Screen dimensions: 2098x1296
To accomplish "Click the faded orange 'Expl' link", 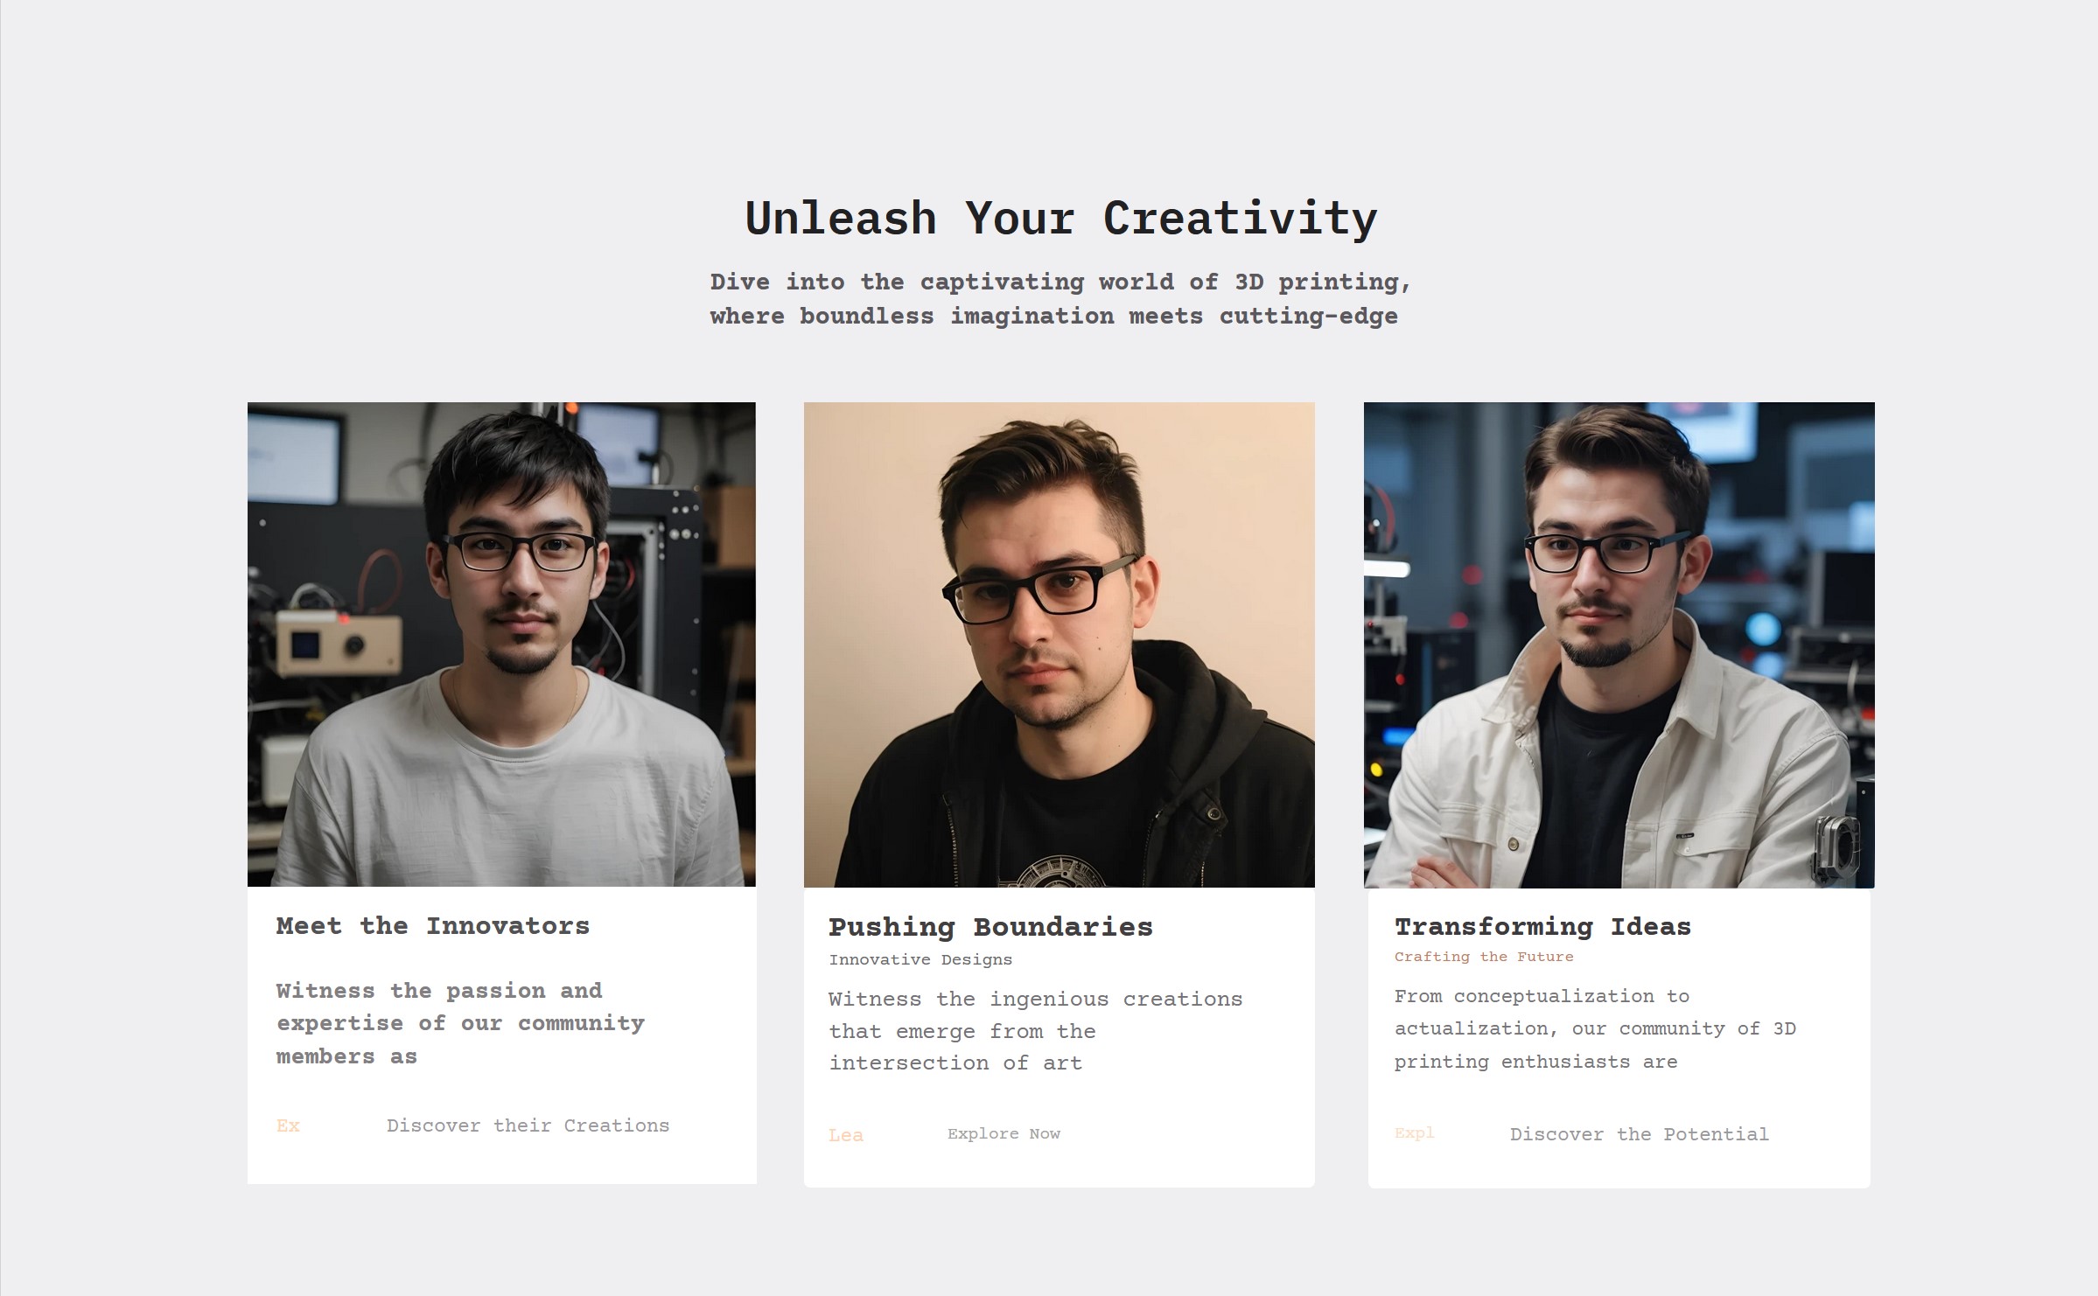I will pyautogui.click(x=1414, y=1132).
